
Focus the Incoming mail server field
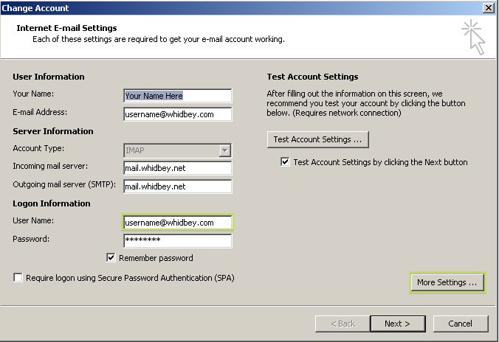[x=178, y=168]
